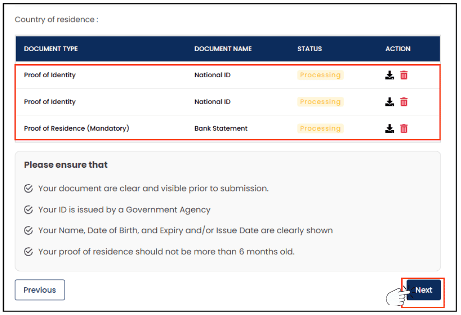461x315 pixels.
Task: Click the DOCUMENT NAME column header
Action: (223, 49)
